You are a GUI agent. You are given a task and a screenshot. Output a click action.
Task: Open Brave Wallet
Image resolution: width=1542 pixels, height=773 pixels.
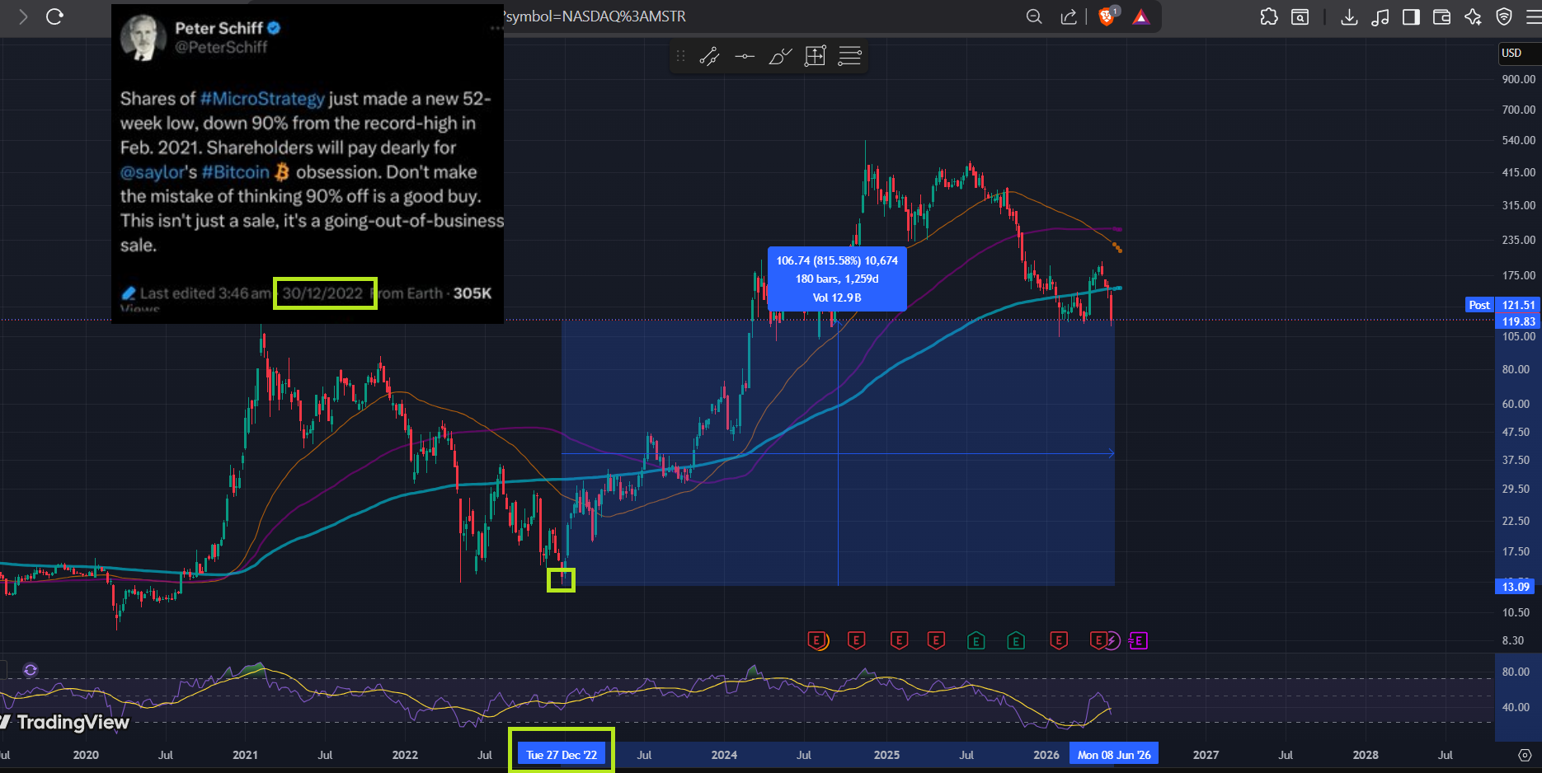pos(1442,16)
